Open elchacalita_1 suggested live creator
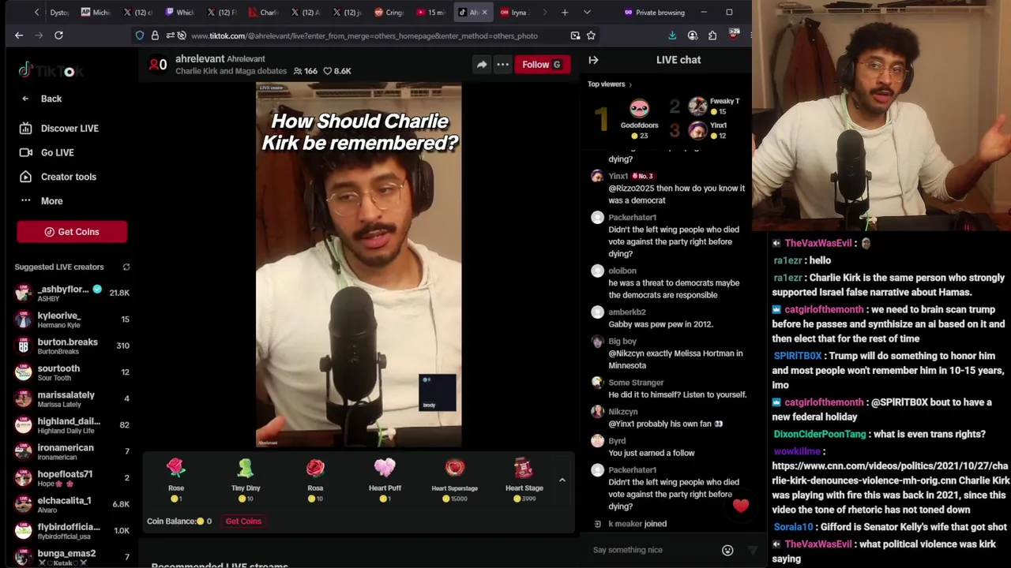This screenshot has width=1011, height=568. pos(71,504)
